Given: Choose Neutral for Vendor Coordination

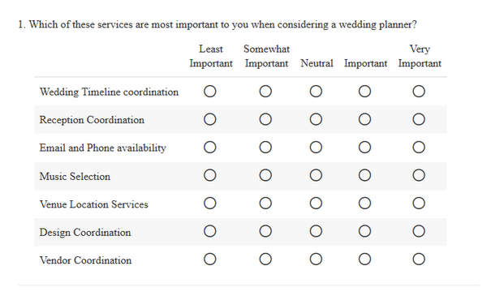Looking at the screenshot, I should (316, 259).
